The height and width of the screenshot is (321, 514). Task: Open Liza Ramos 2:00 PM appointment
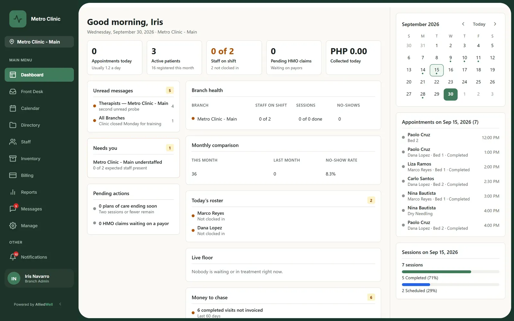450,167
